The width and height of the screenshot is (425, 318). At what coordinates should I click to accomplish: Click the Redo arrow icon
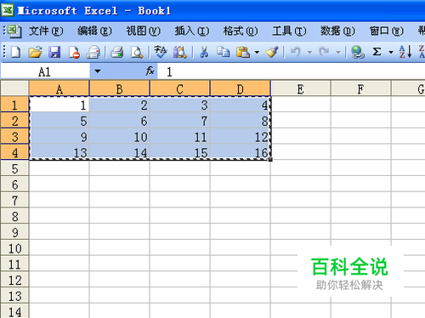pyautogui.click(x=324, y=52)
